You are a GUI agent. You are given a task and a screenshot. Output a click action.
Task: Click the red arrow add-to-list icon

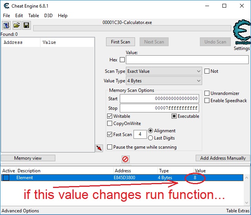[x=99, y=148]
